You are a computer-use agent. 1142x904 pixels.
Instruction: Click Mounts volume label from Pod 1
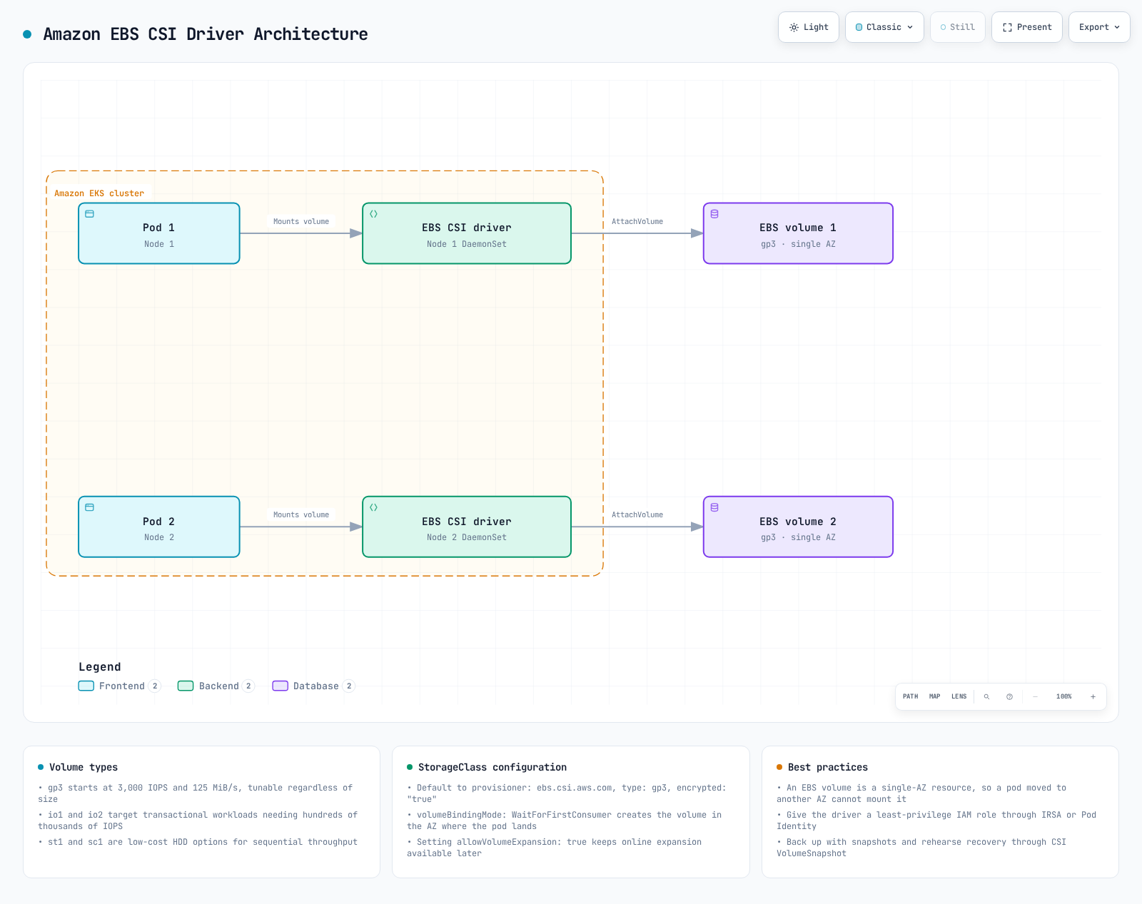pos(301,221)
